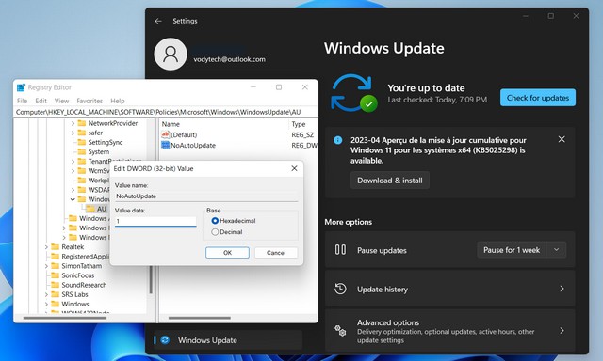Open the View menu in Registry Editor

point(61,101)
